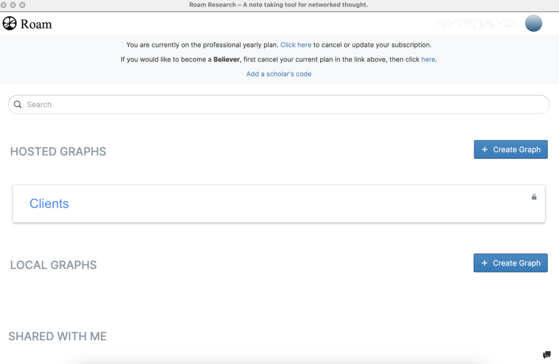This screenshot has height=364, width=559.
Task: Click the search magnifier icon
Action: 18,104
